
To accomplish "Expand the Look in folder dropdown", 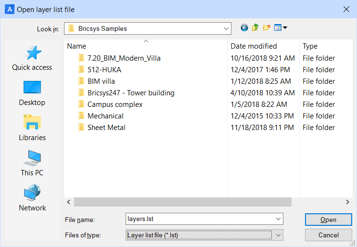I will pos(227,28).
